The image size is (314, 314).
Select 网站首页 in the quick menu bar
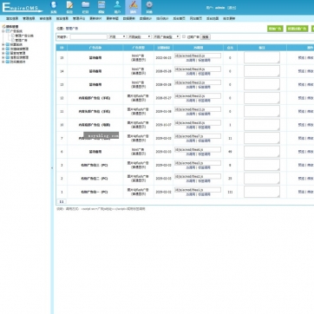[x=196, y=18]
